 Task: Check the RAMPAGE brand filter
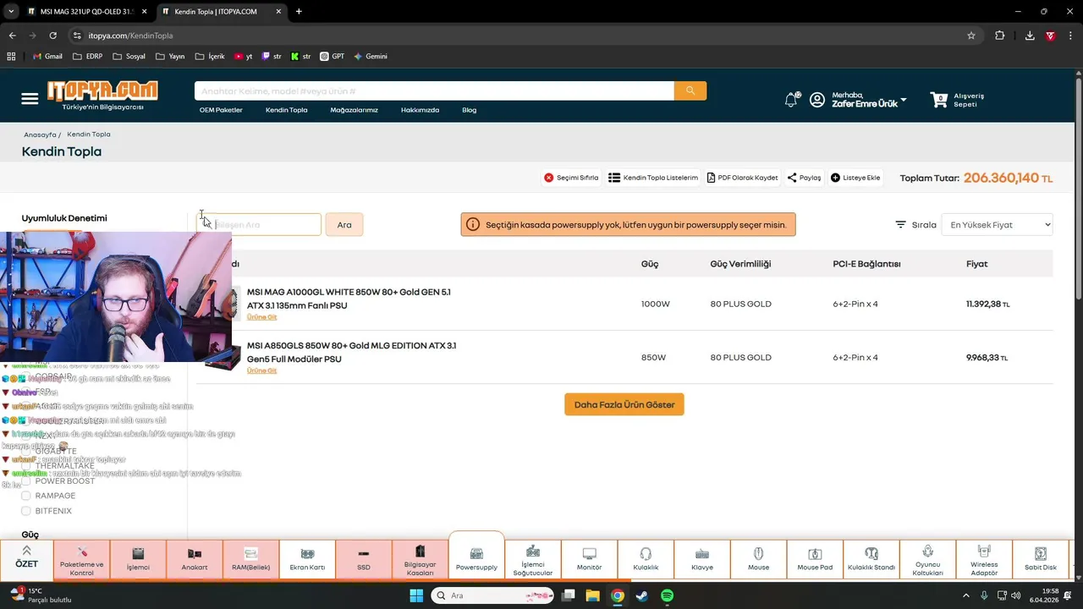[26, 496]
